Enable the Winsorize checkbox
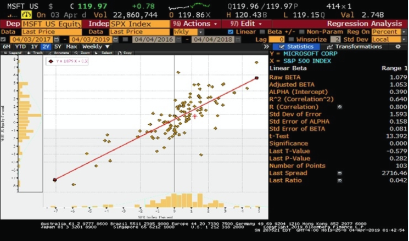The image size is (409, 241). [x=292, y=39]
